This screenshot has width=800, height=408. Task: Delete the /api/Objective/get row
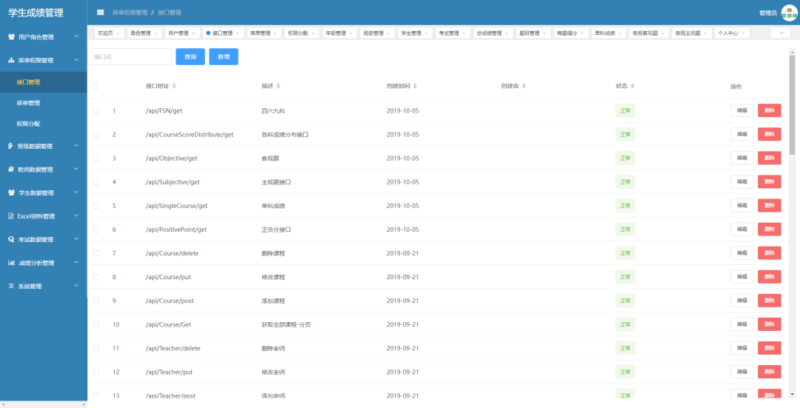(770, 158)
